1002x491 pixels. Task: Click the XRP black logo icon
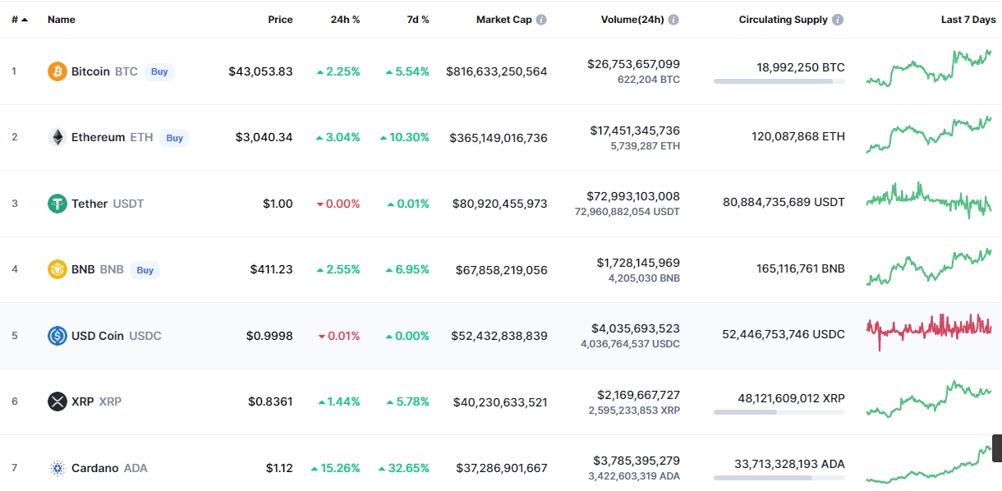tap(57, 402)
